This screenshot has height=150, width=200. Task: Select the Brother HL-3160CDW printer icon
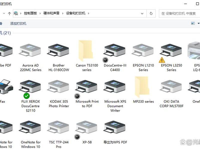pyautogui.click(x=58, y=50)
